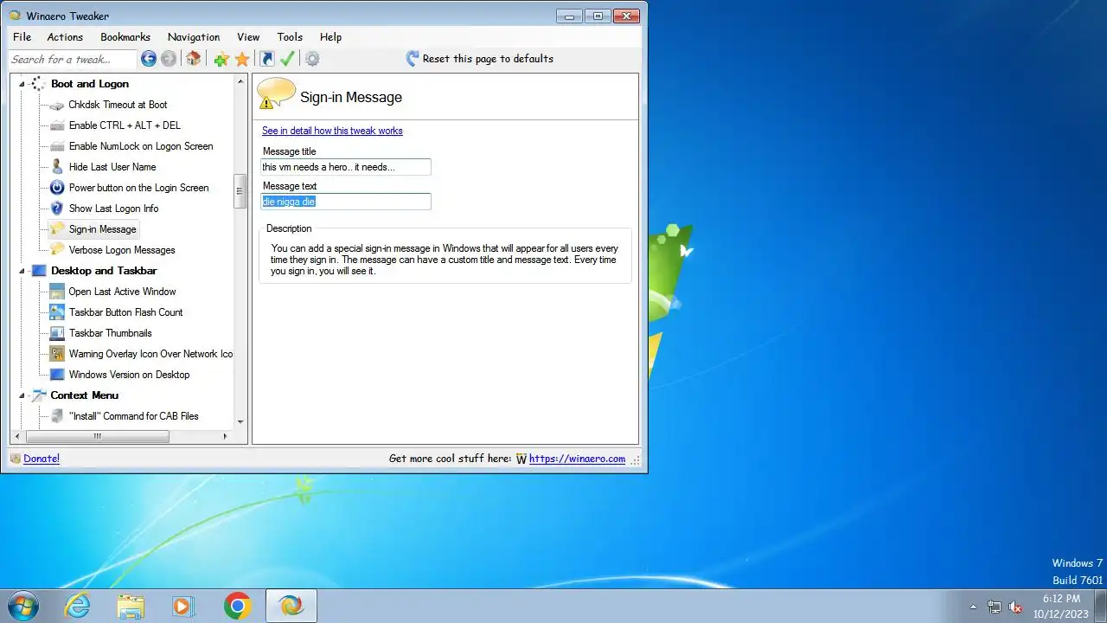Open the View menu
1107x623 pixels.
248,37
